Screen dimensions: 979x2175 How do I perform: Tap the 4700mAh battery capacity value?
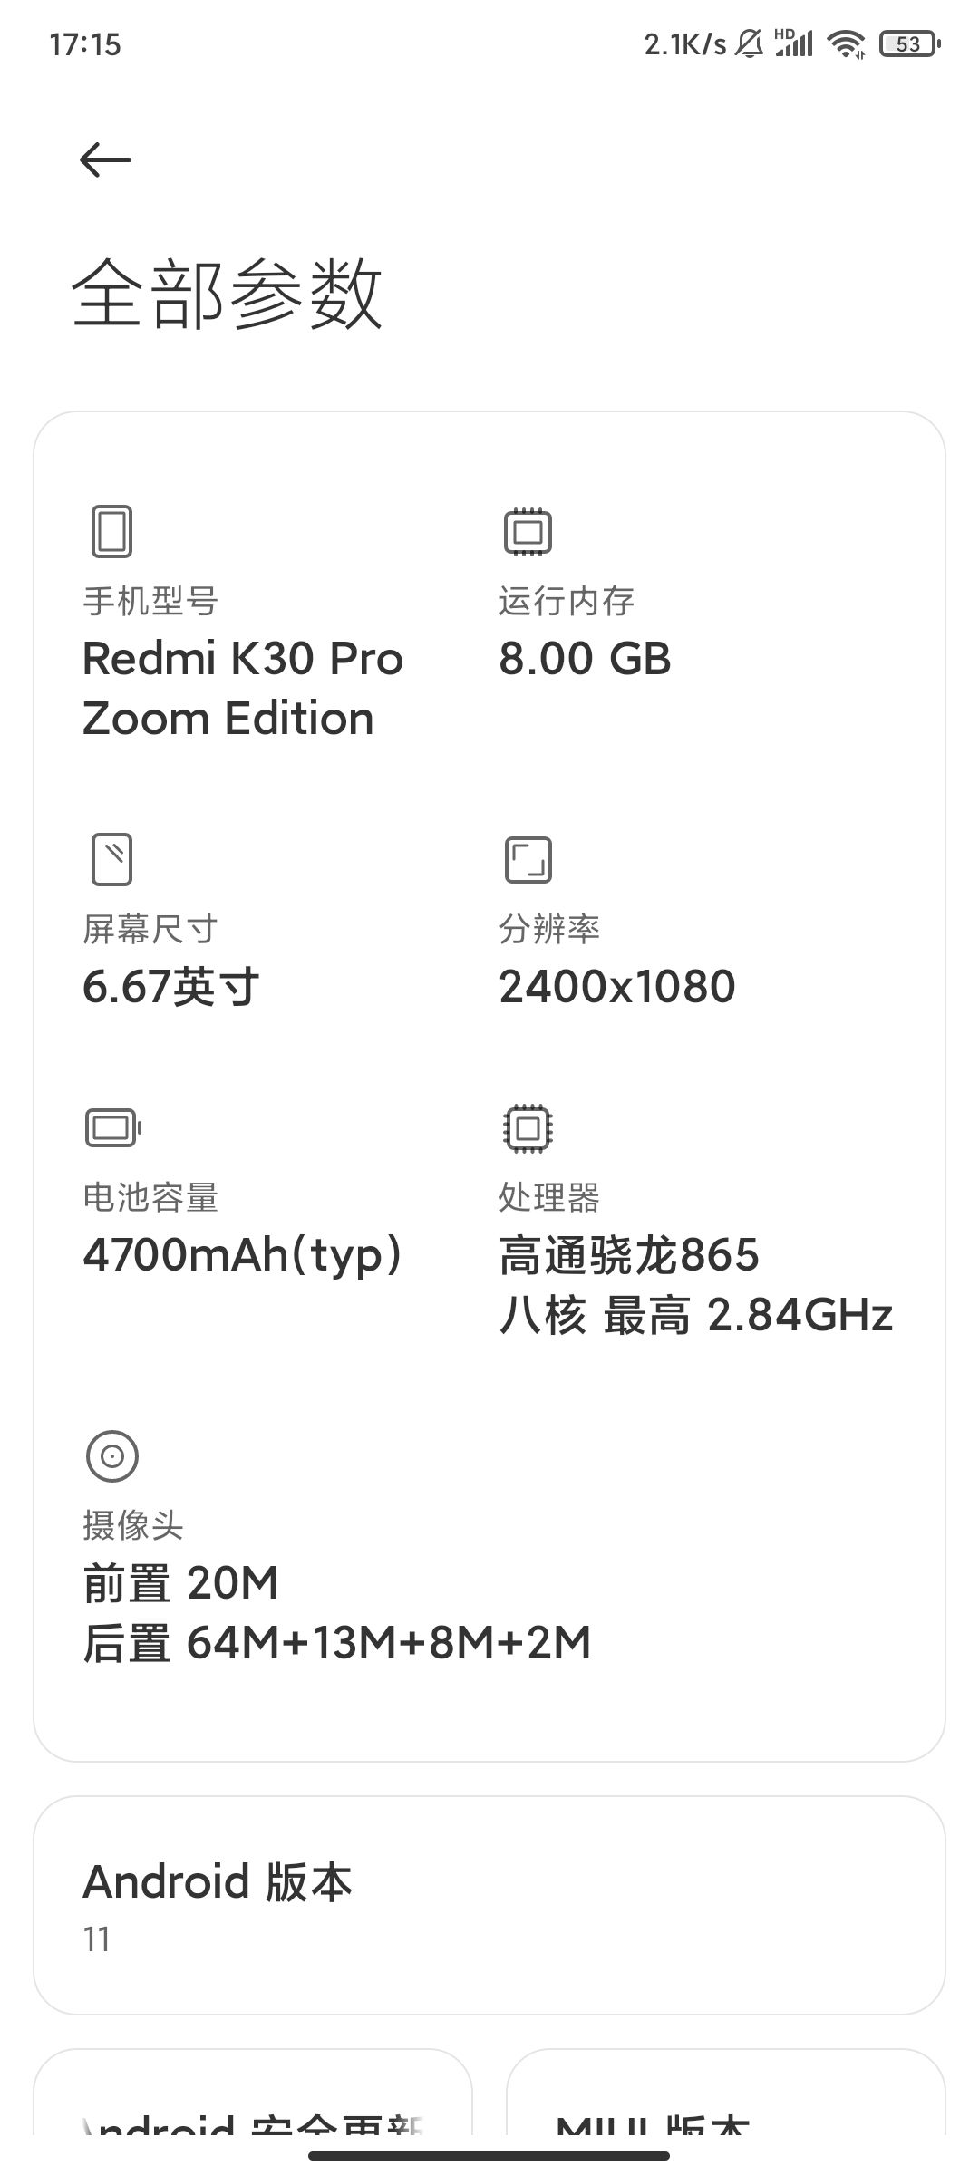pos(242,1256)
